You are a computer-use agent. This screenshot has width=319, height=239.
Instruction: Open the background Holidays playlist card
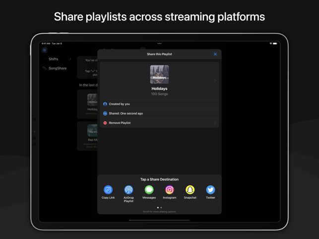(x=87, y=104)
